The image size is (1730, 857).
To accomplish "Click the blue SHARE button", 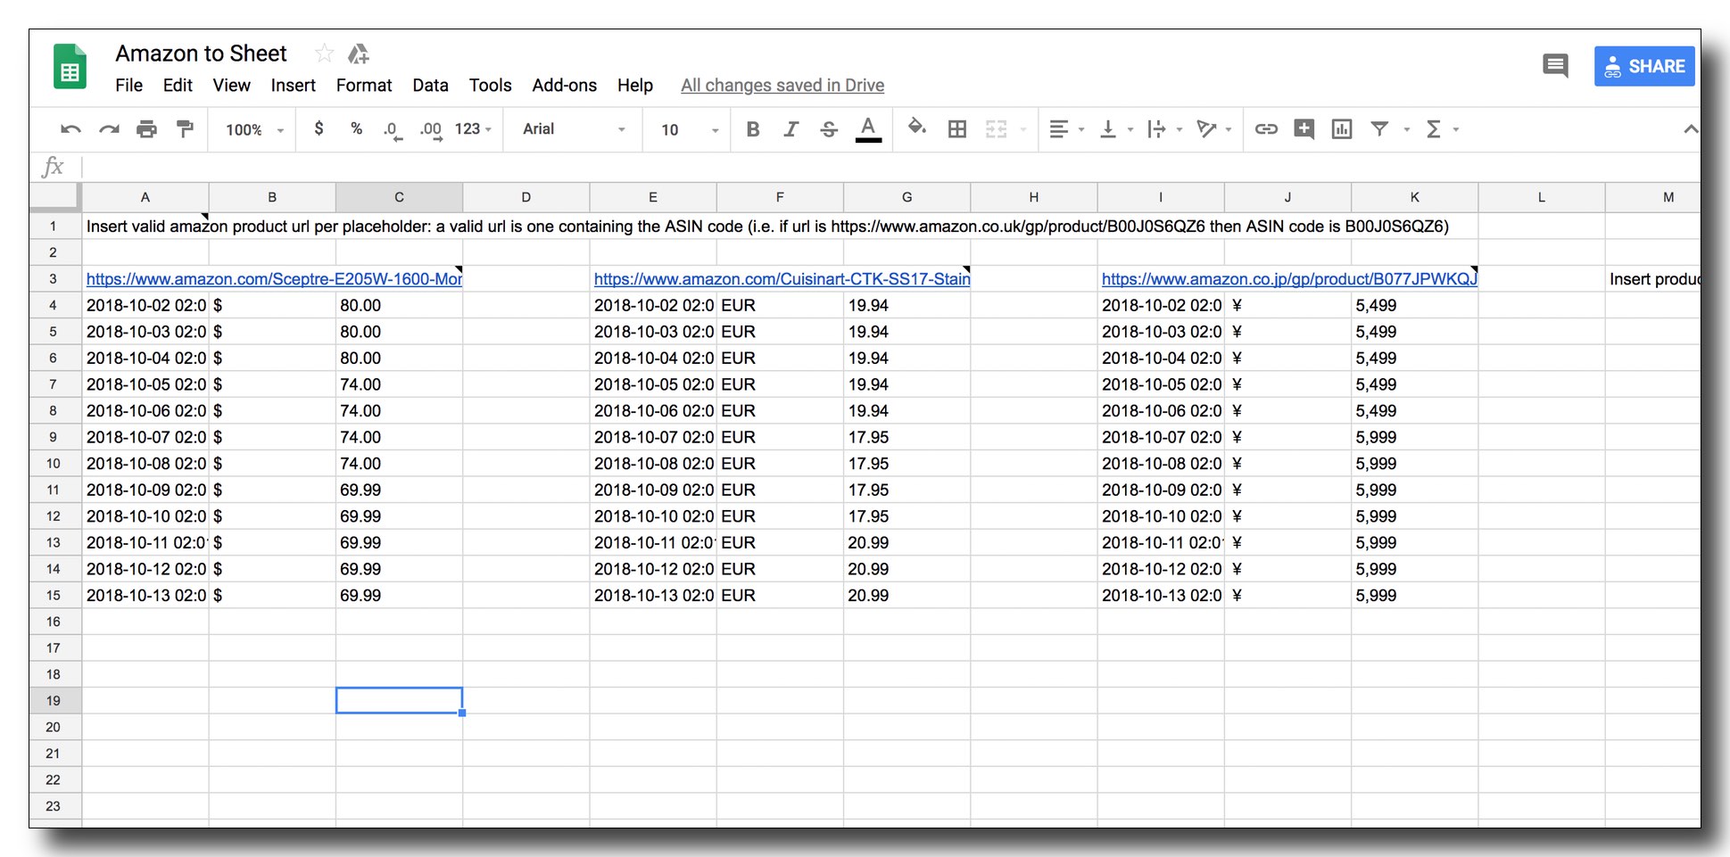I will (1644, 66).
